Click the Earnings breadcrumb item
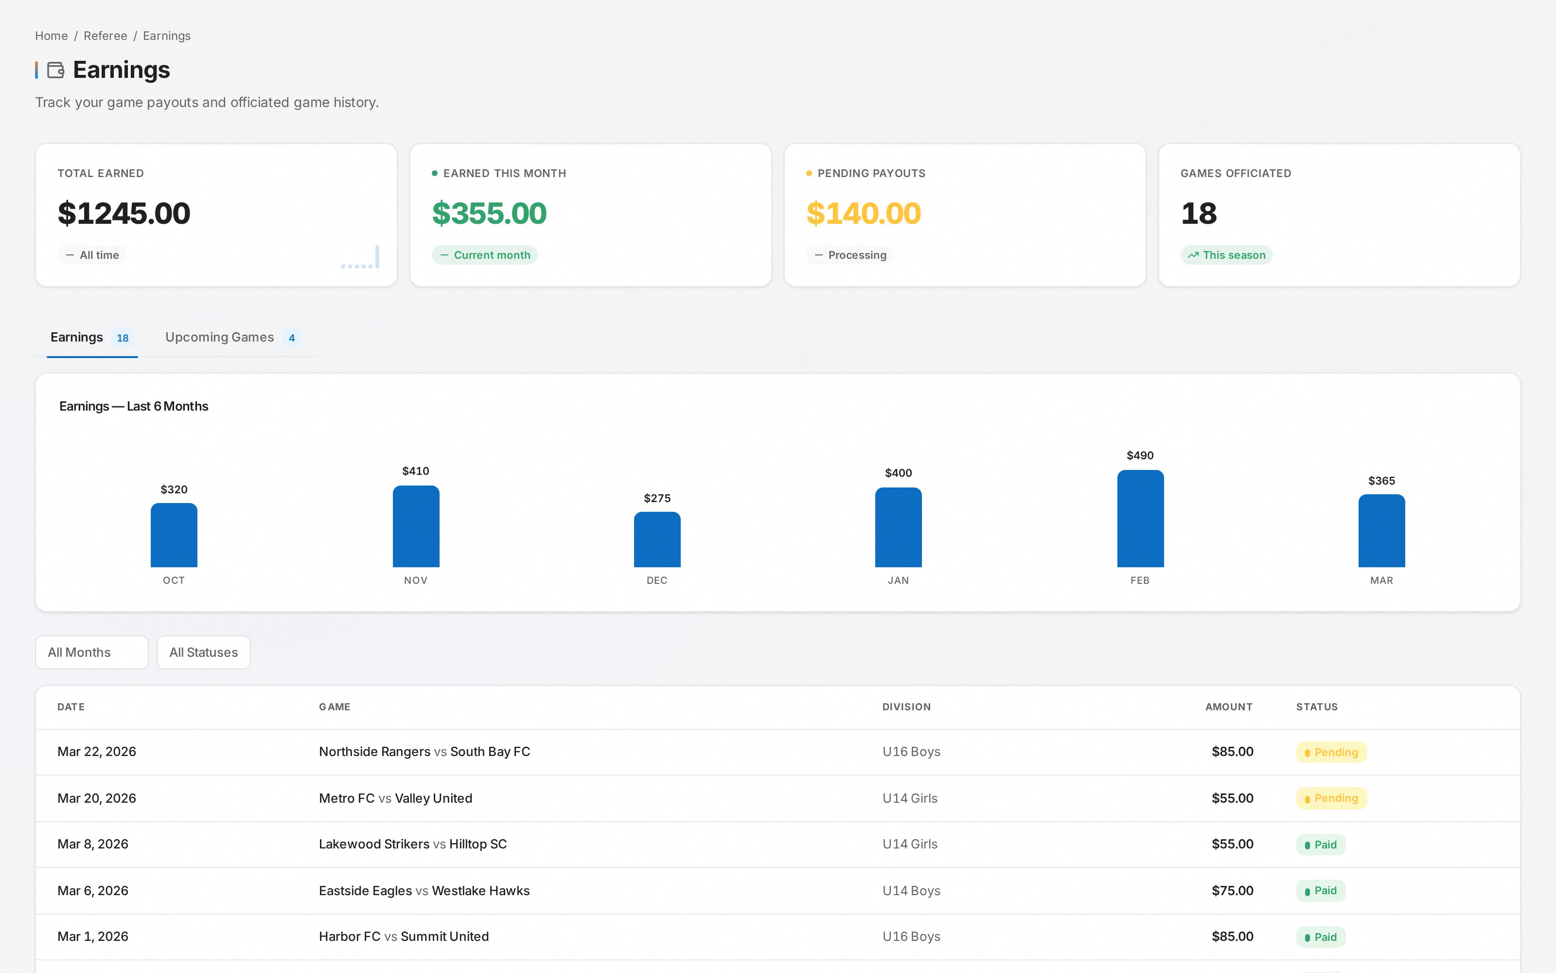This screenshot has width=1556, height=973. coord(166,36)
